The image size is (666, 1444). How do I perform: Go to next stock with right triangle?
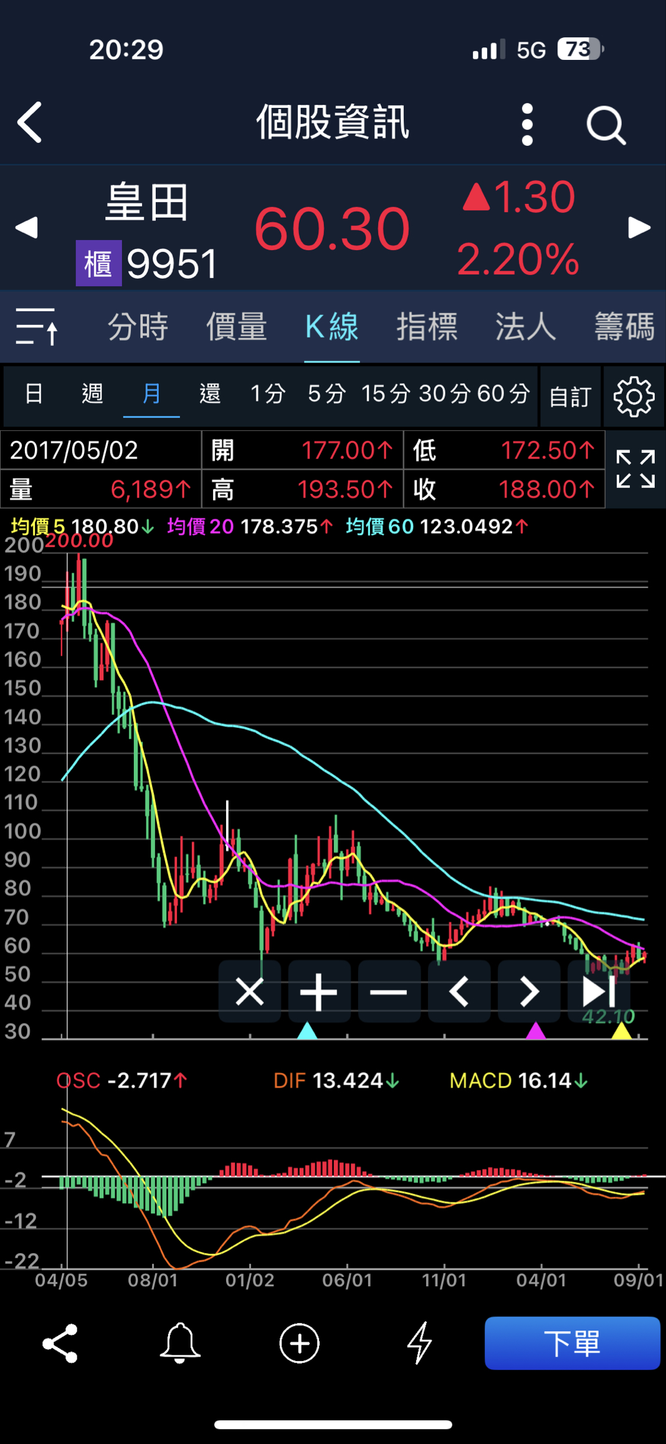tap(639, 228)
